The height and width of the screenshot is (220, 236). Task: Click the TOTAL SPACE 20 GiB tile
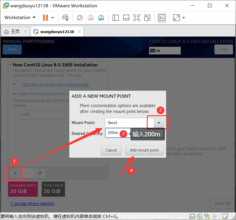(x=53, y=189)
